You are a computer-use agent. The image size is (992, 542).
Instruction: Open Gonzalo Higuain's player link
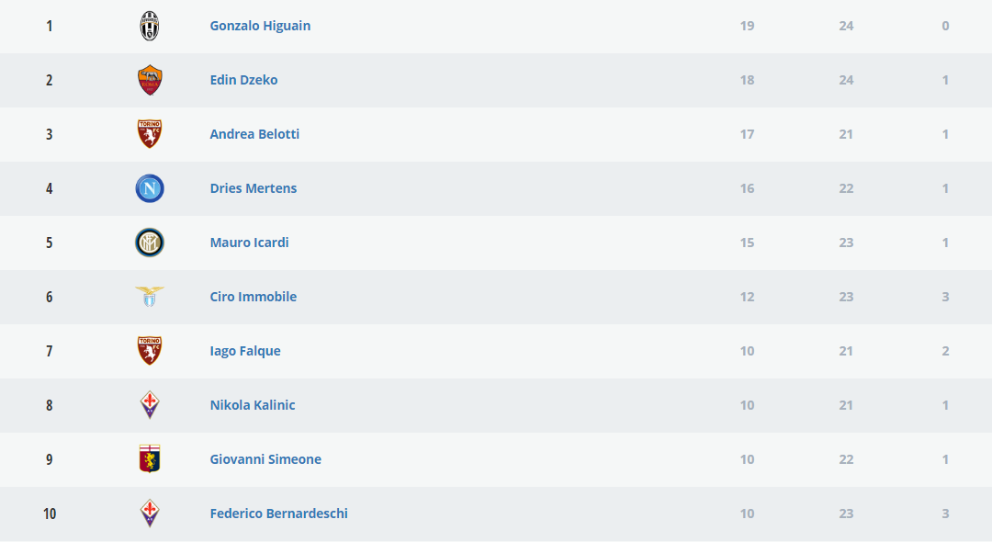coord(260,26)
